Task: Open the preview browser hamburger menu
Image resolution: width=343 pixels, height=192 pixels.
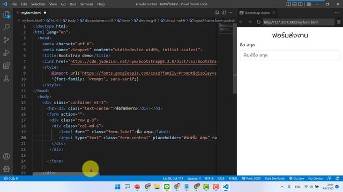Action: [x=339, y=22]
